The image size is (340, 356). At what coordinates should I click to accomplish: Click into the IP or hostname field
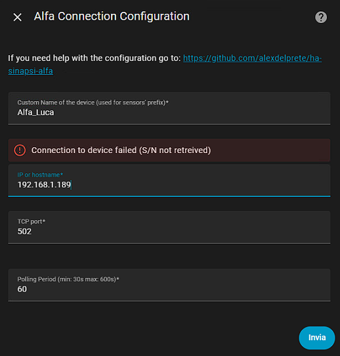click(169, 181)
